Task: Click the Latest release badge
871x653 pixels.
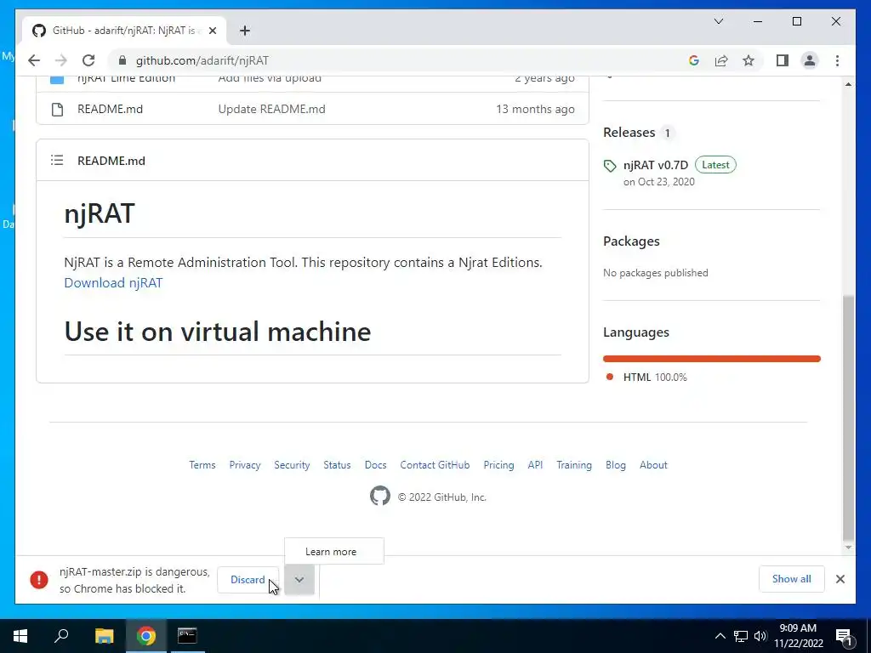Action: [715, 165]
